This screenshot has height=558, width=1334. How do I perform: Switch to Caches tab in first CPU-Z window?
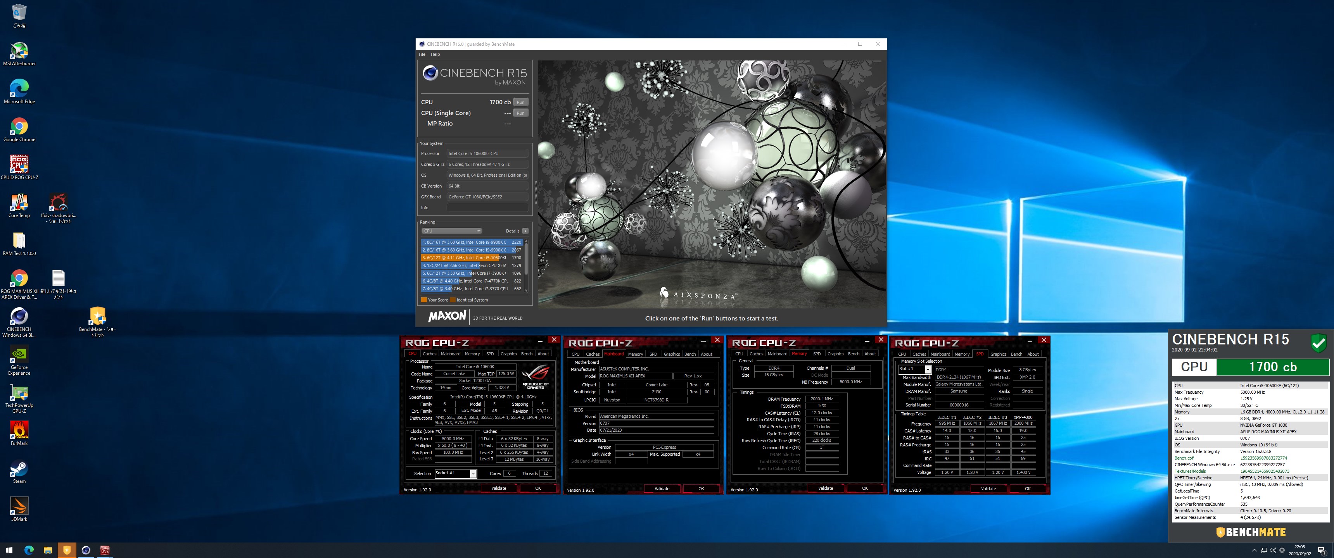(x=429, y=353)
